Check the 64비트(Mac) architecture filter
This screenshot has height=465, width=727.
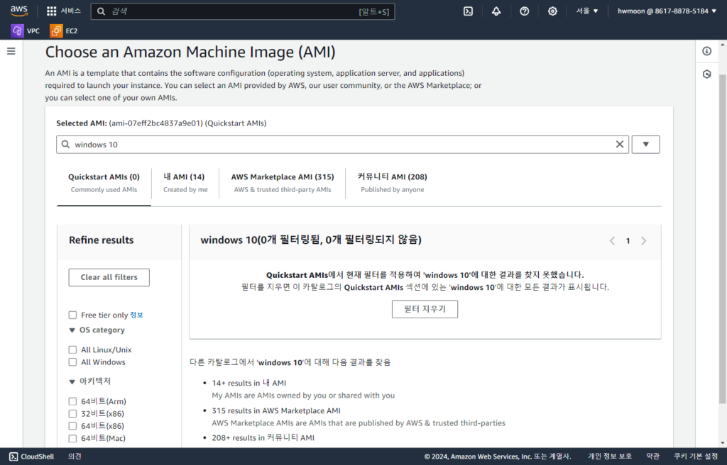[x=72, y=438]
